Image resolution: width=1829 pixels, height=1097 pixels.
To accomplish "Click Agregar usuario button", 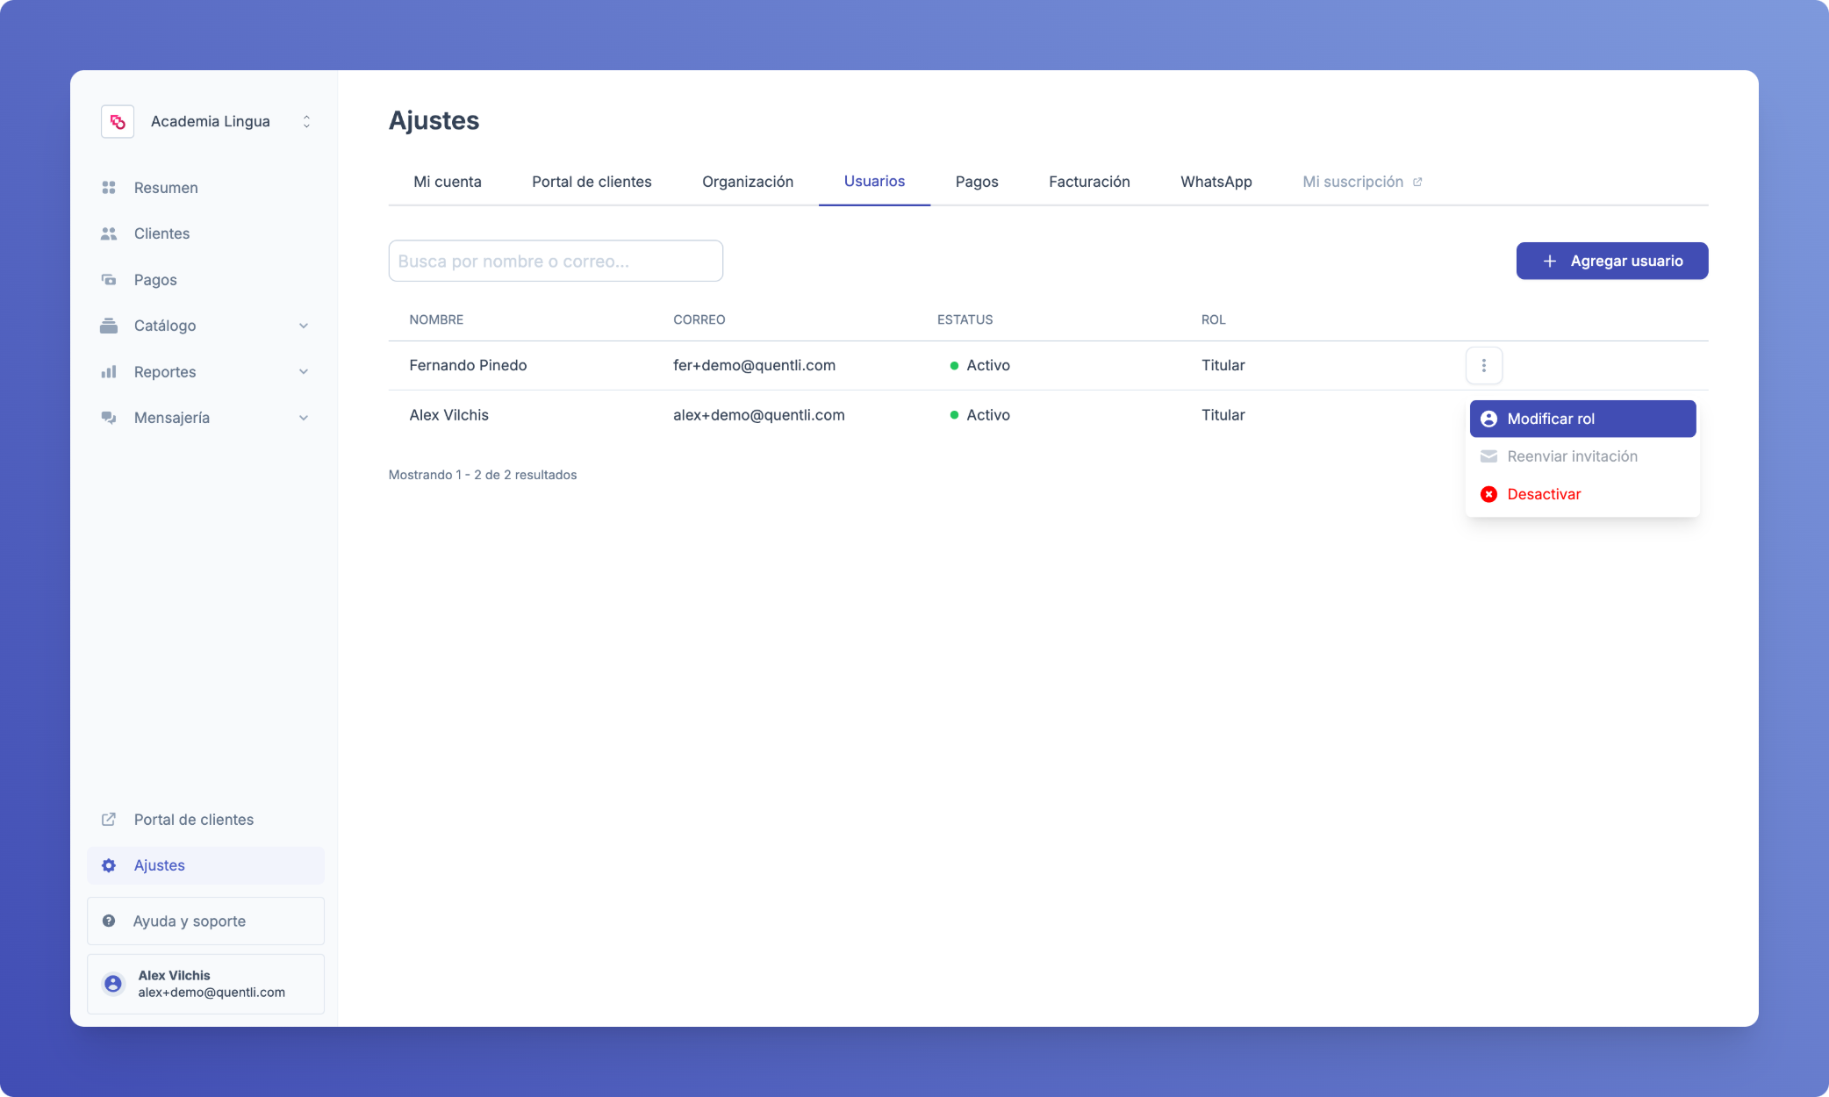I will [x=1611, y=261].
